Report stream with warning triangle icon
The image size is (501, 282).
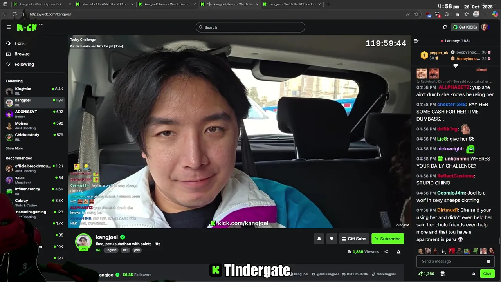[x=398, y=252]
